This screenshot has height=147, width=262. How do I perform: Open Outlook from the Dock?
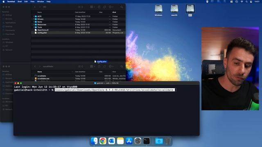pyautogui.click(x=111, y=141)
